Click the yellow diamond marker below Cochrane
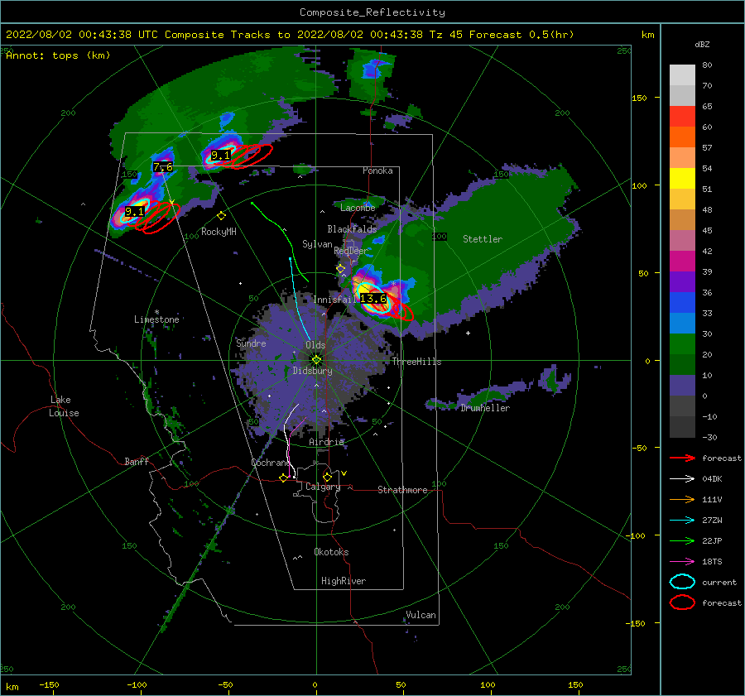The height and width of the screenshot is (696, 745). (283, 478)
